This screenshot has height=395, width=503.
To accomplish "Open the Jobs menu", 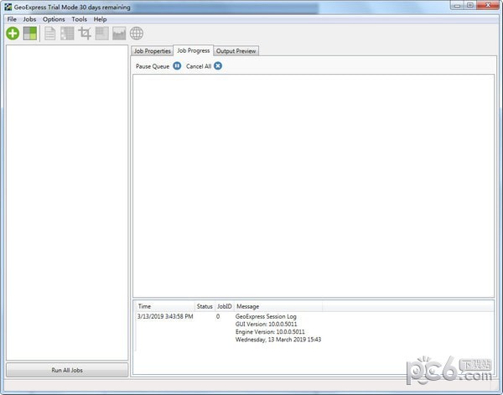I will (29, 19).
